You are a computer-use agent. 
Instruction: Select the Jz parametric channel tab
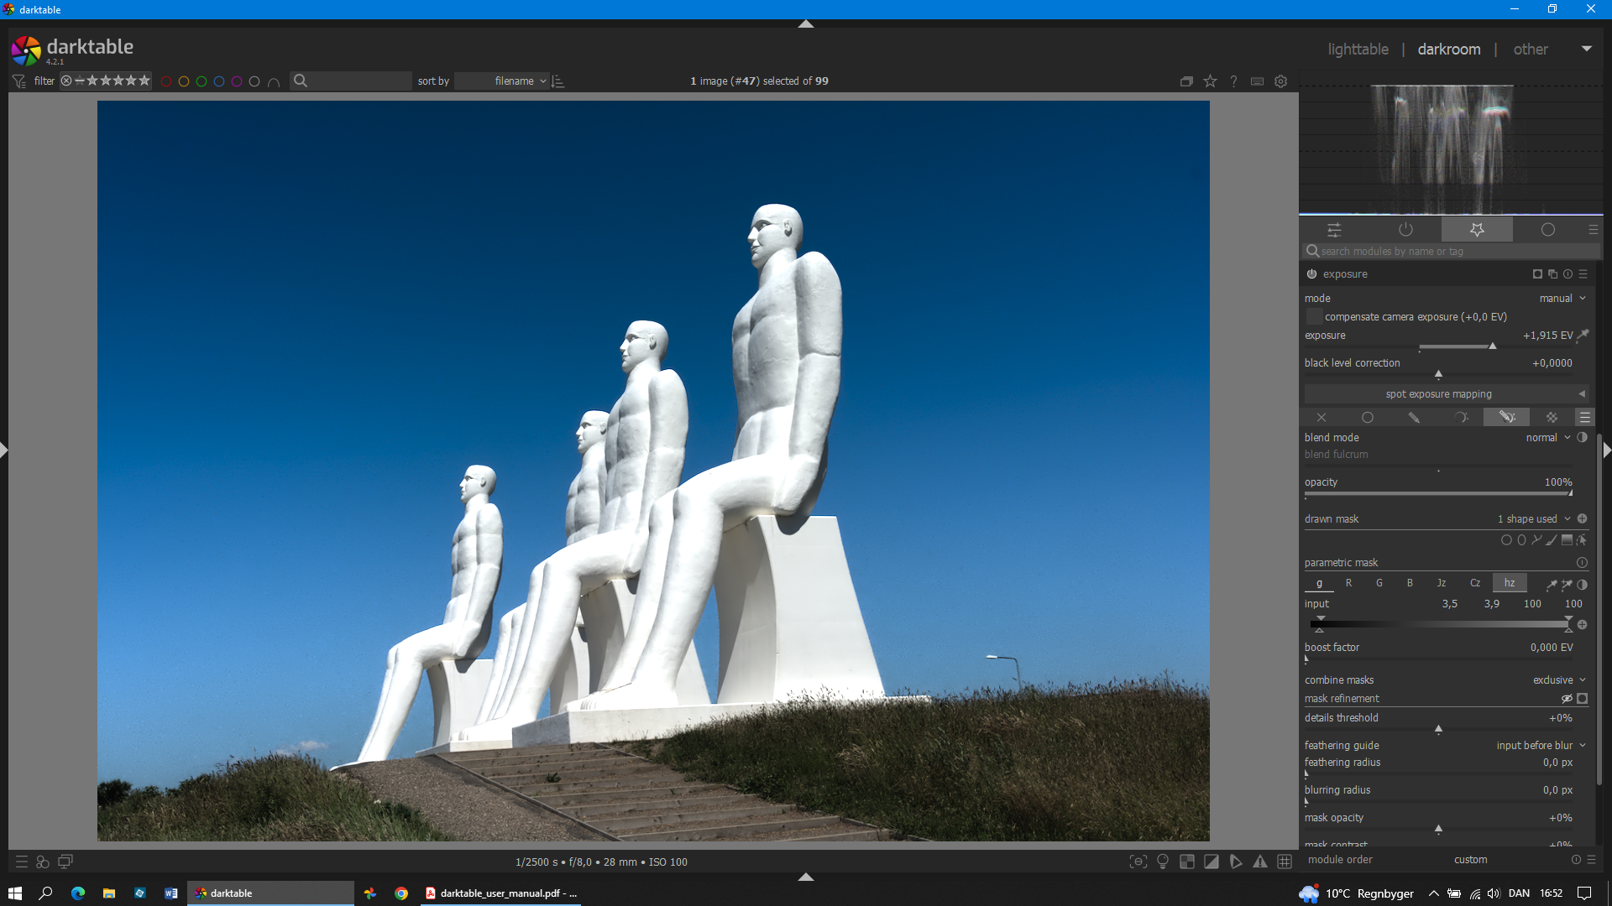(1442, 583)
